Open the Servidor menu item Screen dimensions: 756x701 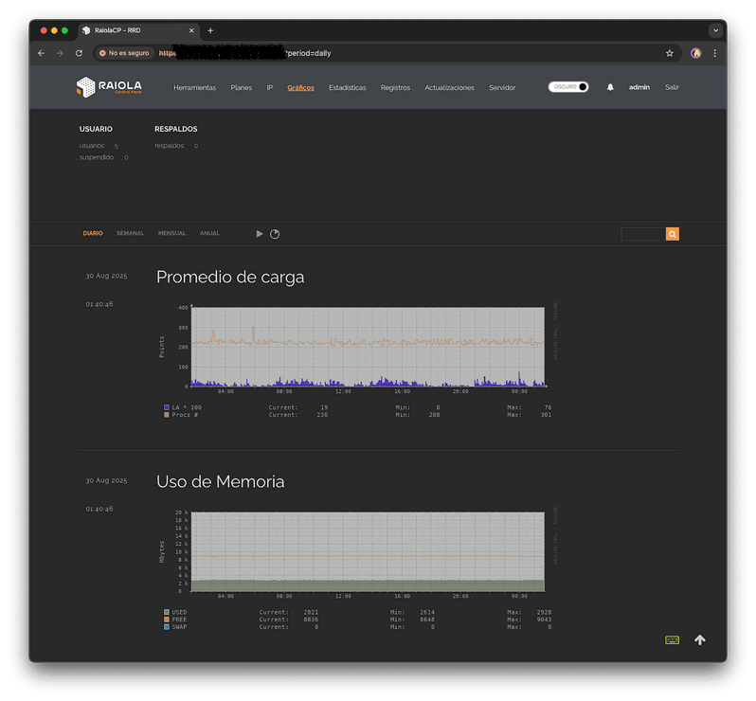tap(502, 88)
